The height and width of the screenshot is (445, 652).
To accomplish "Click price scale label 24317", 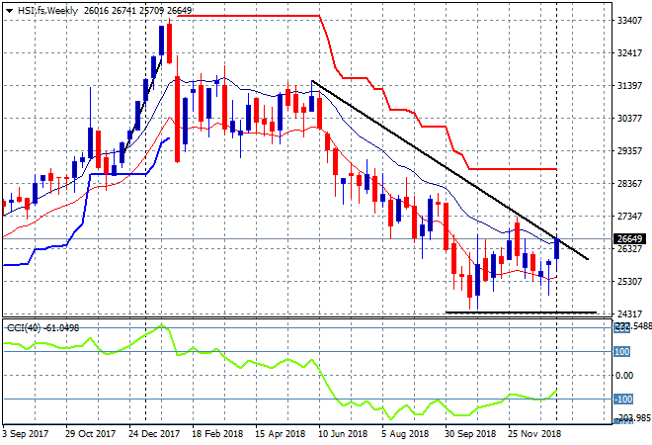I will click(629, 313).
